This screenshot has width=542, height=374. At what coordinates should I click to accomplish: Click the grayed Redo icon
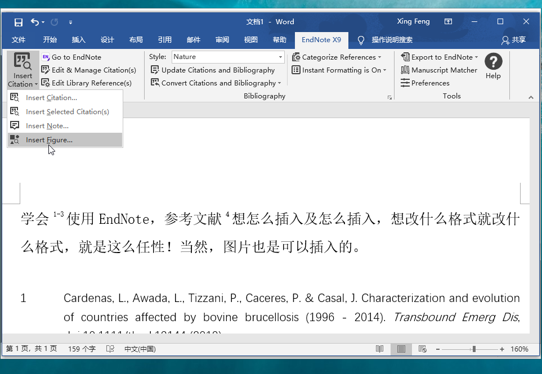54,22
